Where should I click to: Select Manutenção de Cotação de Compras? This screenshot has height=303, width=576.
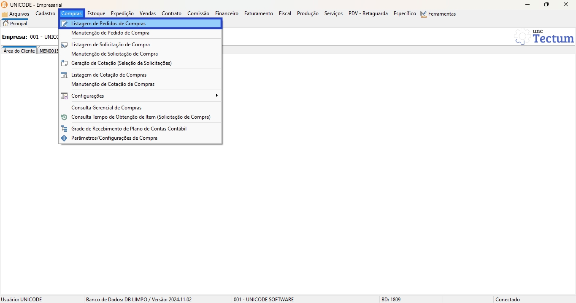(x=113, y=84)
